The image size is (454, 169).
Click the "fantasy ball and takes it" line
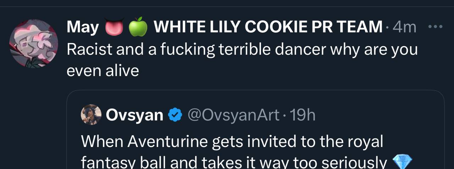point(234,162)
